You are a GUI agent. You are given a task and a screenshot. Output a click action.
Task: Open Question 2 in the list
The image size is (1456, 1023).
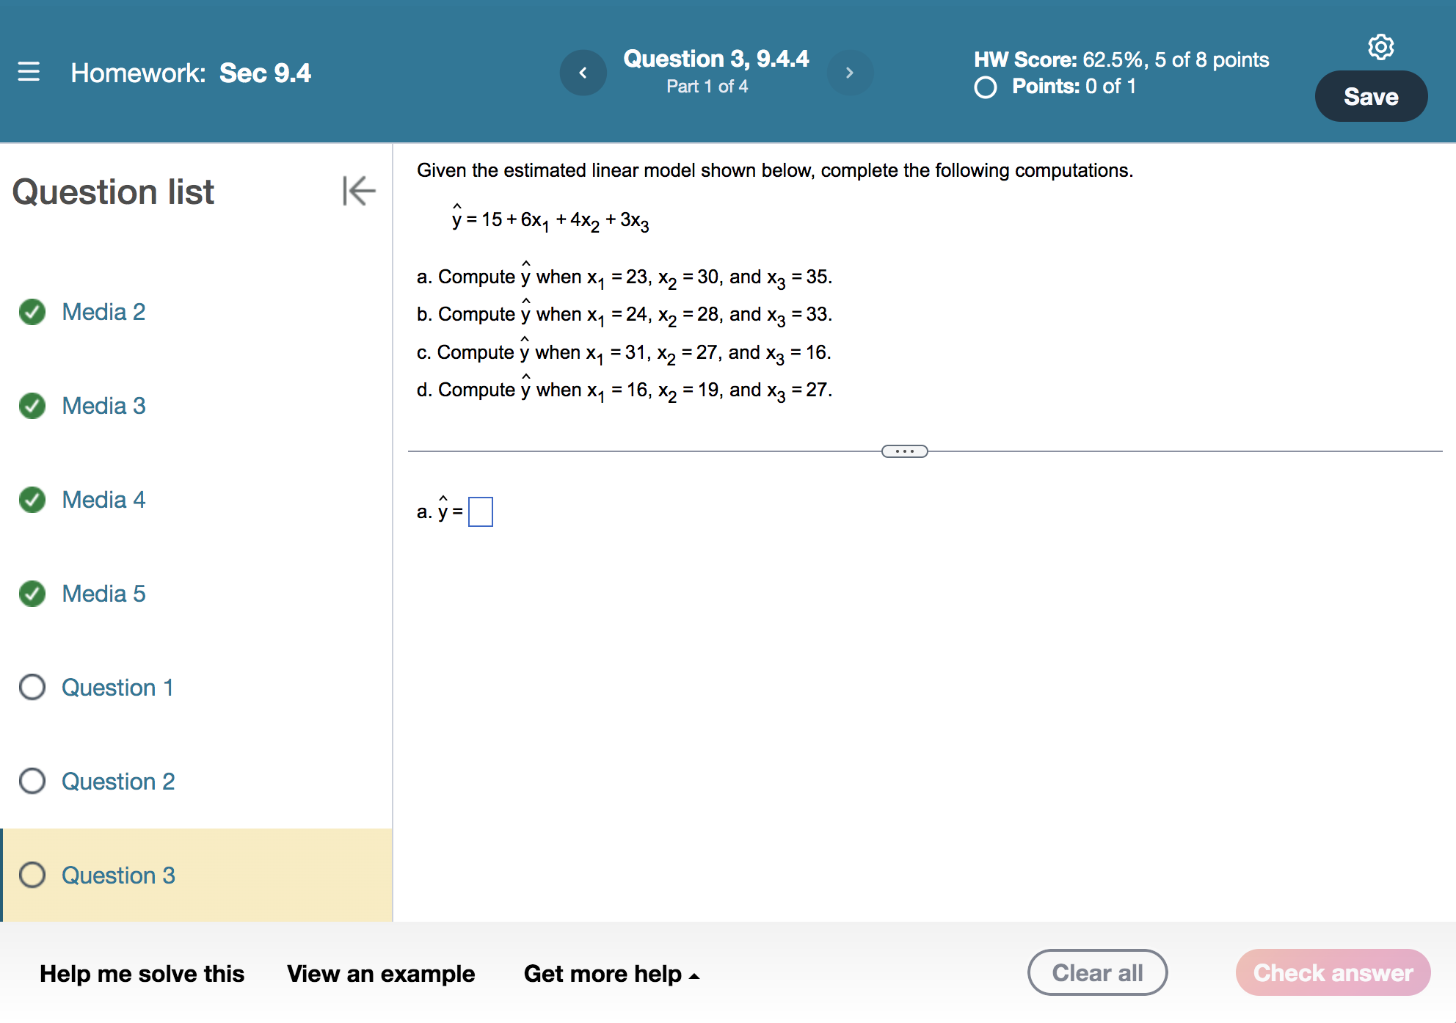point(118,782)
